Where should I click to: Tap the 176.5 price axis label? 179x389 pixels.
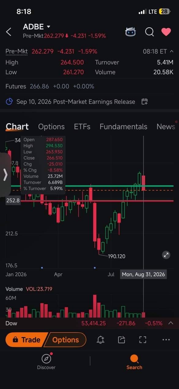tap(11, 265)
